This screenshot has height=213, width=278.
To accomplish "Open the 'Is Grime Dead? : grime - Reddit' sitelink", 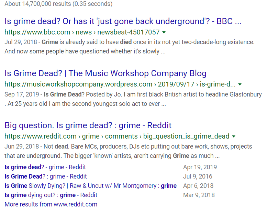I will click(45, 176).
